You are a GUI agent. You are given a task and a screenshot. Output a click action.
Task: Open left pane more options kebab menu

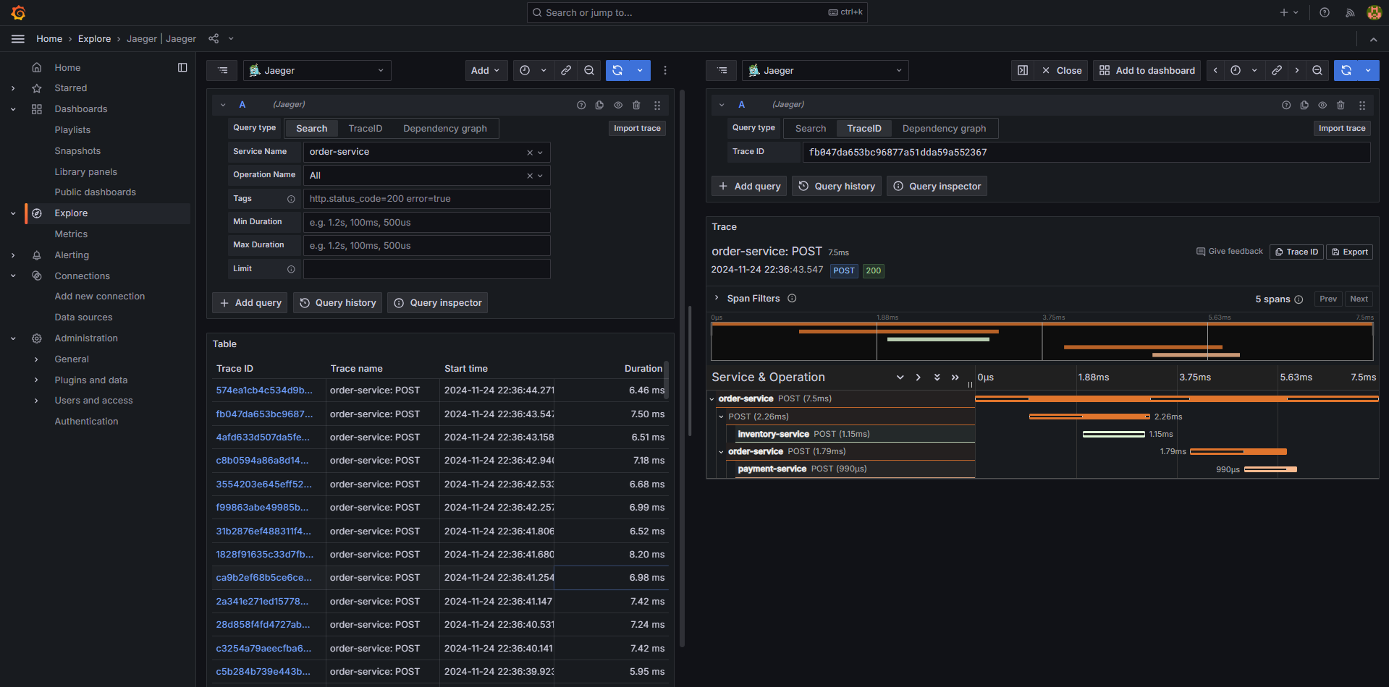click(x=665, y=70)
